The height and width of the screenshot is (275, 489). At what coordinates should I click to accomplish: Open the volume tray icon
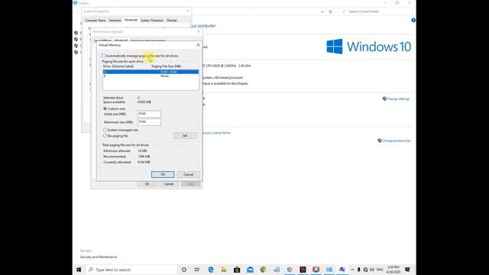click(x=372, y=270)
